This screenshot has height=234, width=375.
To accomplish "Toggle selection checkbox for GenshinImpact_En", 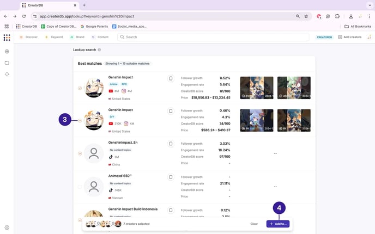I will [80, 153].
